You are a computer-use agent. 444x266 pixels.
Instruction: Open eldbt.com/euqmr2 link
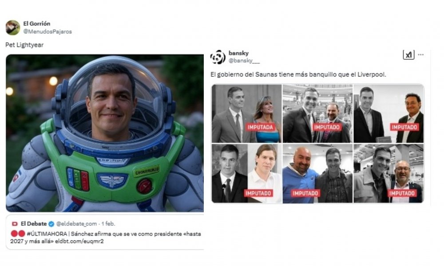(x=79, y=241)
